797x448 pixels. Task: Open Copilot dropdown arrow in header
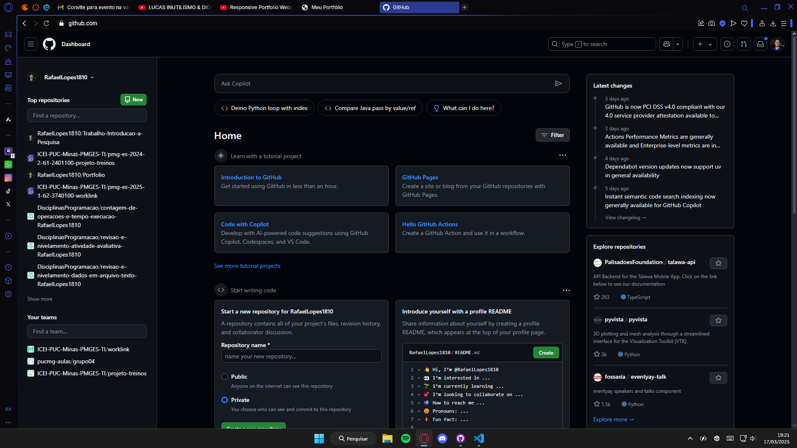(x=678, y=44)
